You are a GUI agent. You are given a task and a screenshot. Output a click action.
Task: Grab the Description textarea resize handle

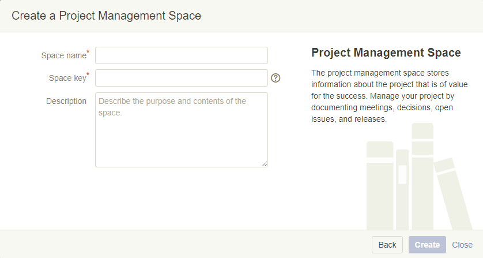[265, 164]
